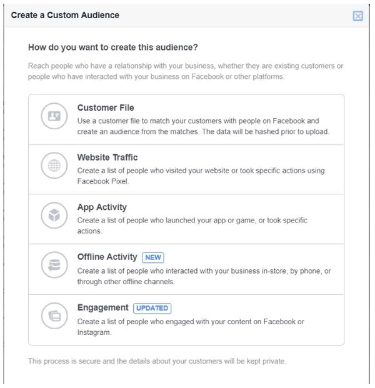
Task: Click the UPDATED badge beside Engagement
Action: tap(152, 308)
